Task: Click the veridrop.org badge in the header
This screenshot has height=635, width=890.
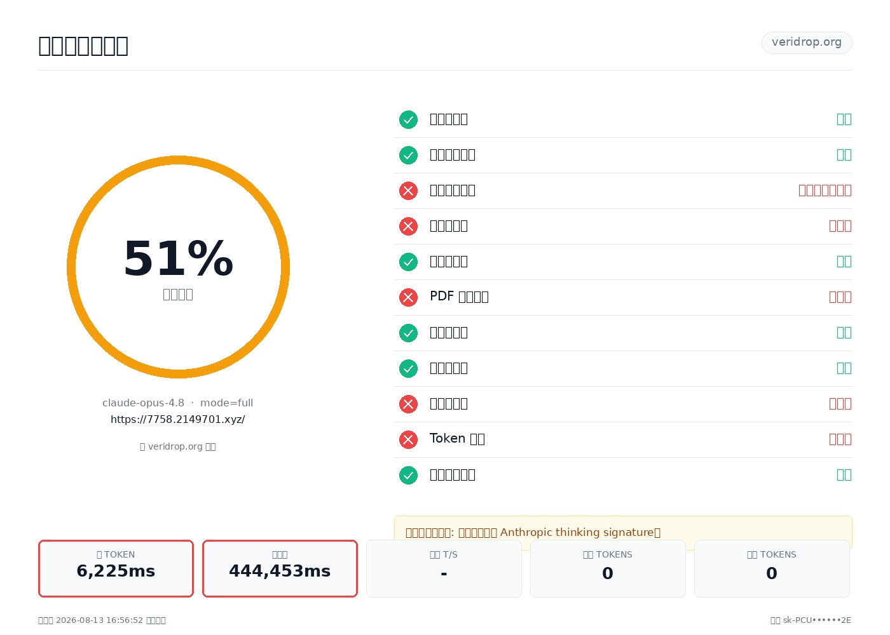Action: (x=807, y=43)
